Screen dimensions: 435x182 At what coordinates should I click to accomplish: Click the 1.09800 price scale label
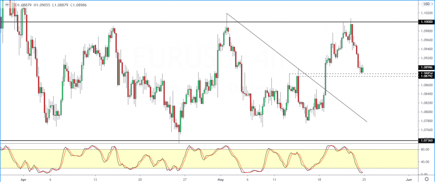coord(426,31)
